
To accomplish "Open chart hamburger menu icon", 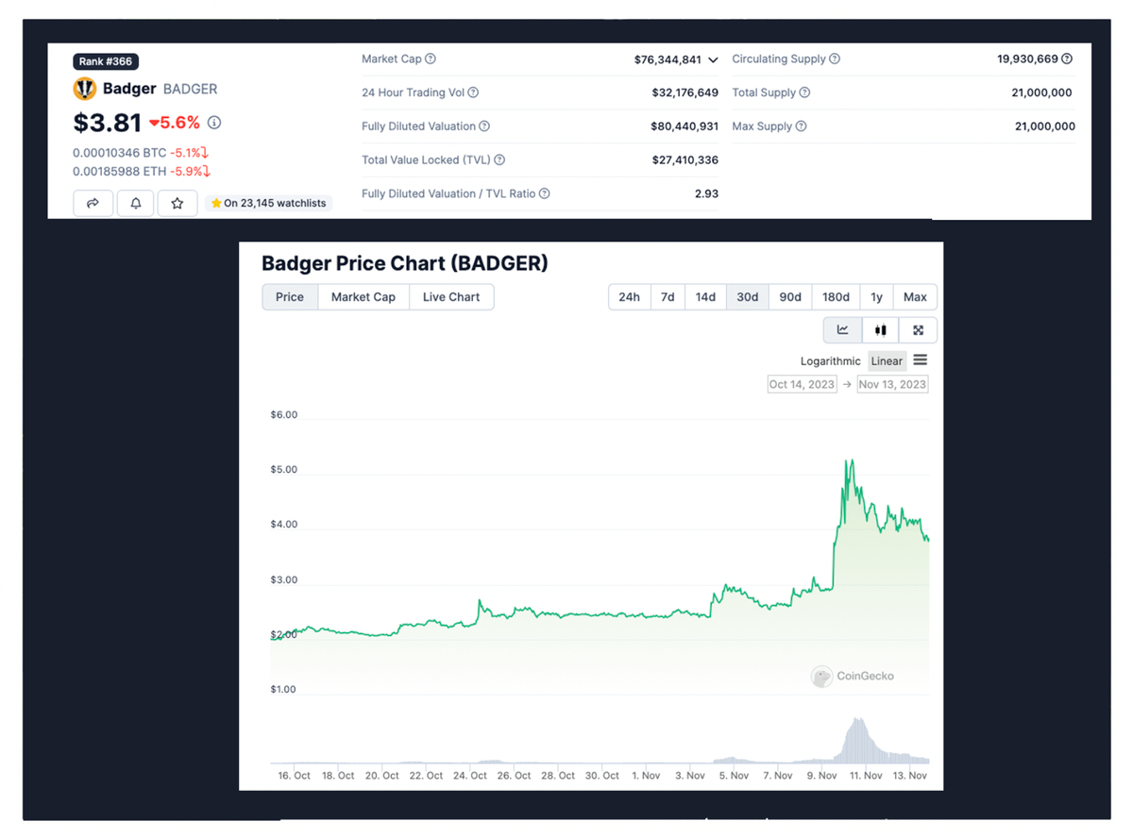I will coord(921,360).
